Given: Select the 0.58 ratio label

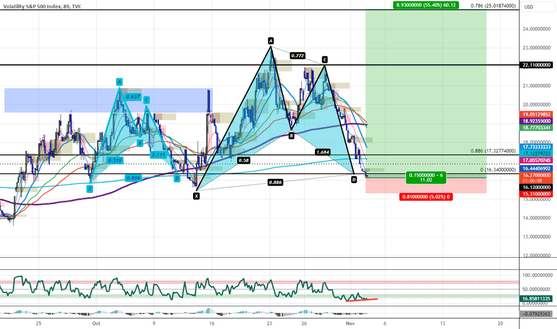Looking at the screenshot, I should (x=244, y=160).
